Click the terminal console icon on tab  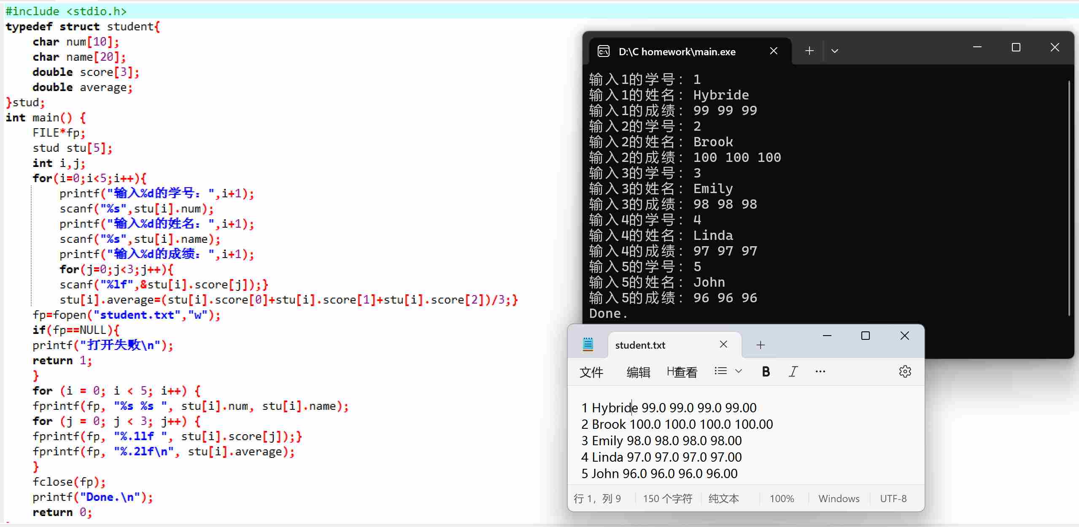[604, 51]
